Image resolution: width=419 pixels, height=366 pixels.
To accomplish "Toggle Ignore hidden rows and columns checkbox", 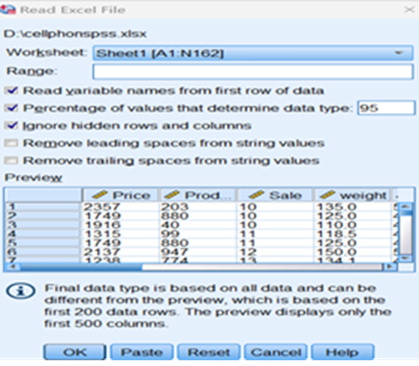I will [12, 126].
